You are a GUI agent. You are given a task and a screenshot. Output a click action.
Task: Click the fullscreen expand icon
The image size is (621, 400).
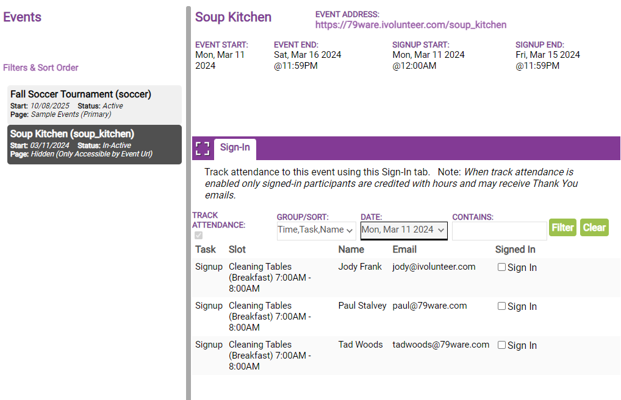pos(203,149)
